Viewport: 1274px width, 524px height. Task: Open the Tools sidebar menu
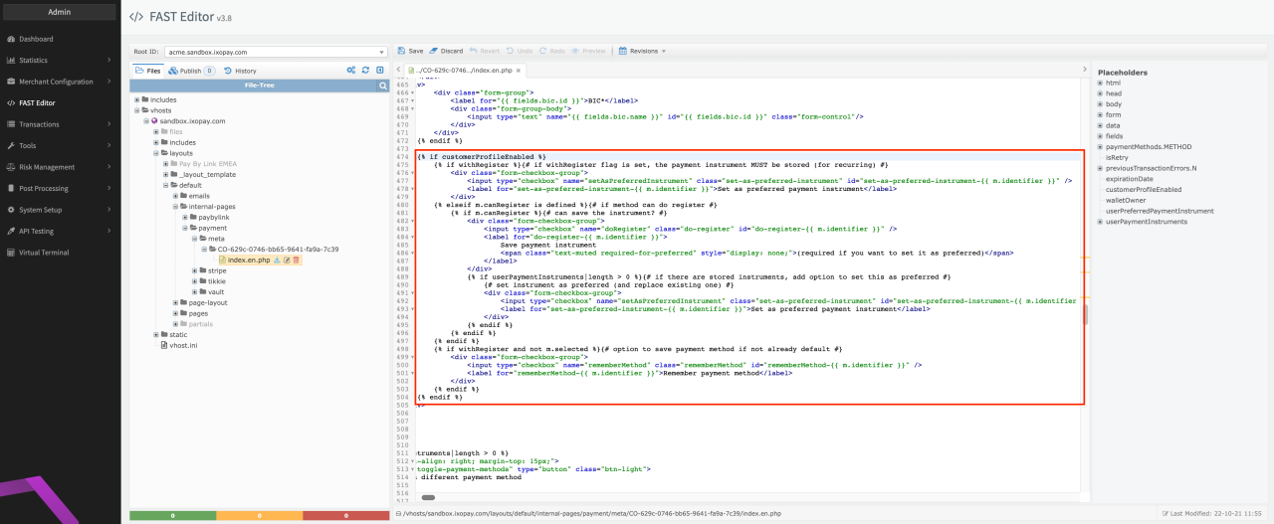28,145
